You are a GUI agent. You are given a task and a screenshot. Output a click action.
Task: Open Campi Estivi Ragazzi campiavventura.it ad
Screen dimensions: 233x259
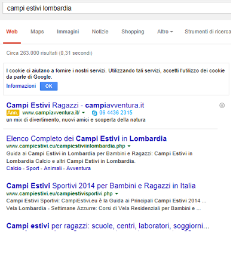75,105
